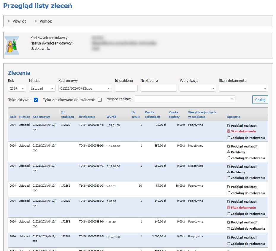This screenshot has height=251, width=276.
Task: Open Problemy link for order T0-24-100000397-1
Action: coord(238,172)
